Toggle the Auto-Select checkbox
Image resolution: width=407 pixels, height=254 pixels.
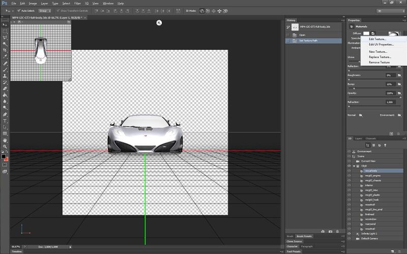tap(19, 10)
